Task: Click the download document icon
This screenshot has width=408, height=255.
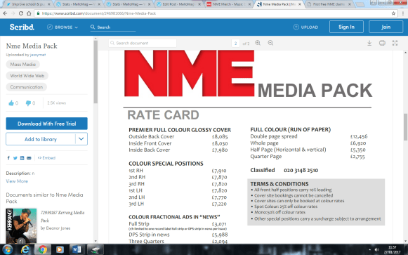Action: 369,43
